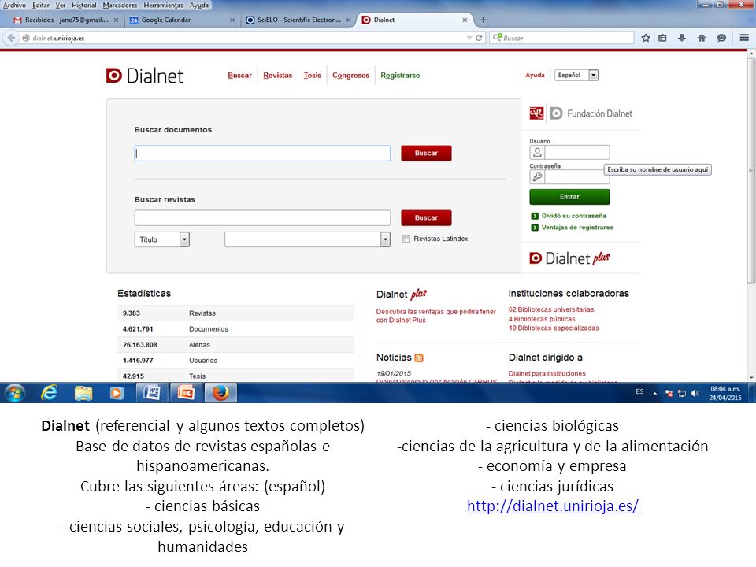The height and width of the screenshot is (567, 756).
Task: Focus the Usuario input field
Action: (x=576, y=152)
